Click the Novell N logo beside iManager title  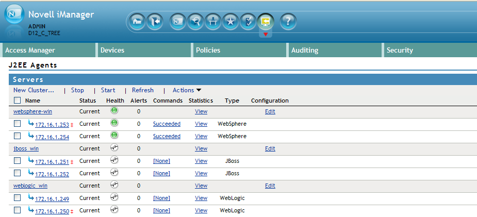coord(14,14)
